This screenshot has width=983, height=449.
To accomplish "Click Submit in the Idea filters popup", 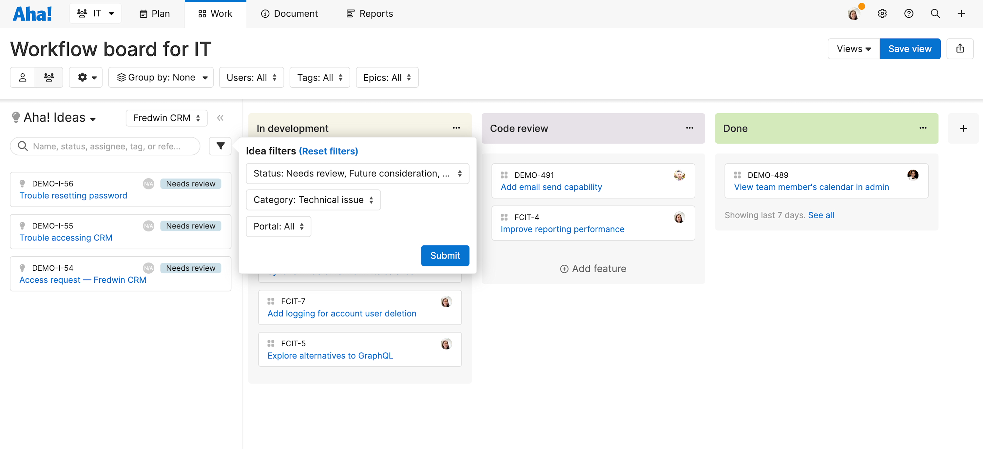I will [445, 255].
